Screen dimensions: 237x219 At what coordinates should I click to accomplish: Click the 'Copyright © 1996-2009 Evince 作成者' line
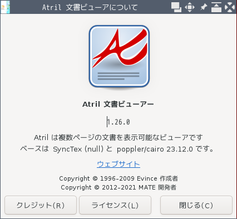(x=119, y=178)
